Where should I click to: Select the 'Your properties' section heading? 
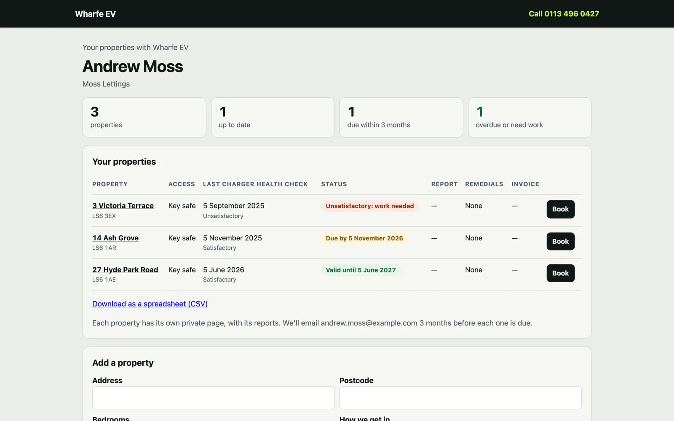[124, 162]
